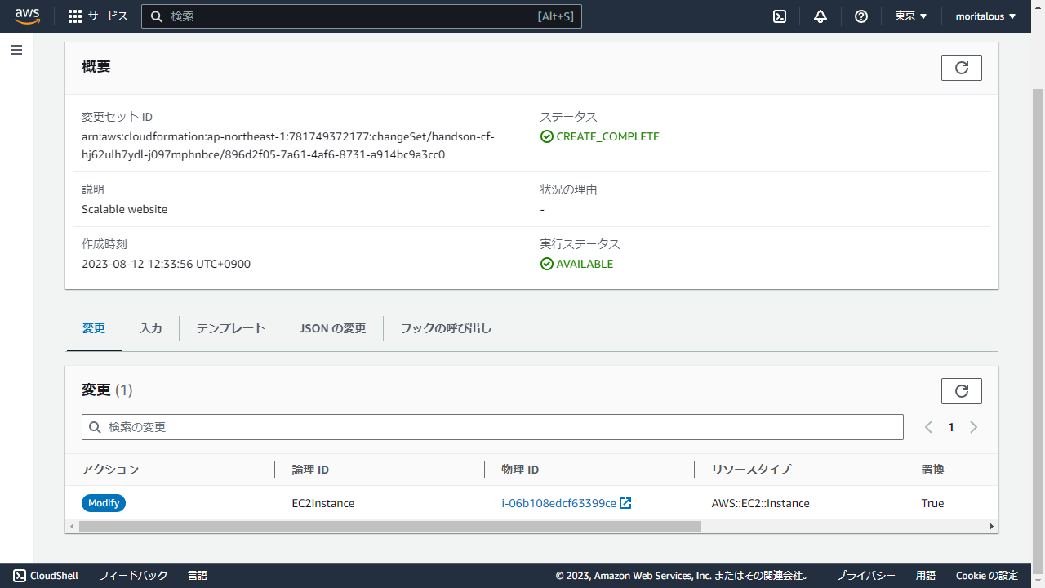1045x588 pixels.
Task: Refresh the 概要 overview panel
Action: [961, 68]
